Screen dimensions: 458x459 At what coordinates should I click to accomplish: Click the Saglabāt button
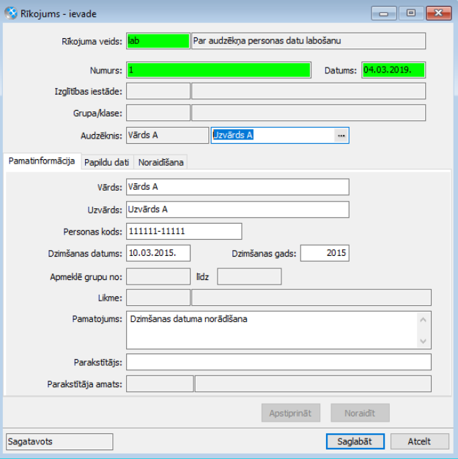click(355, 441)
